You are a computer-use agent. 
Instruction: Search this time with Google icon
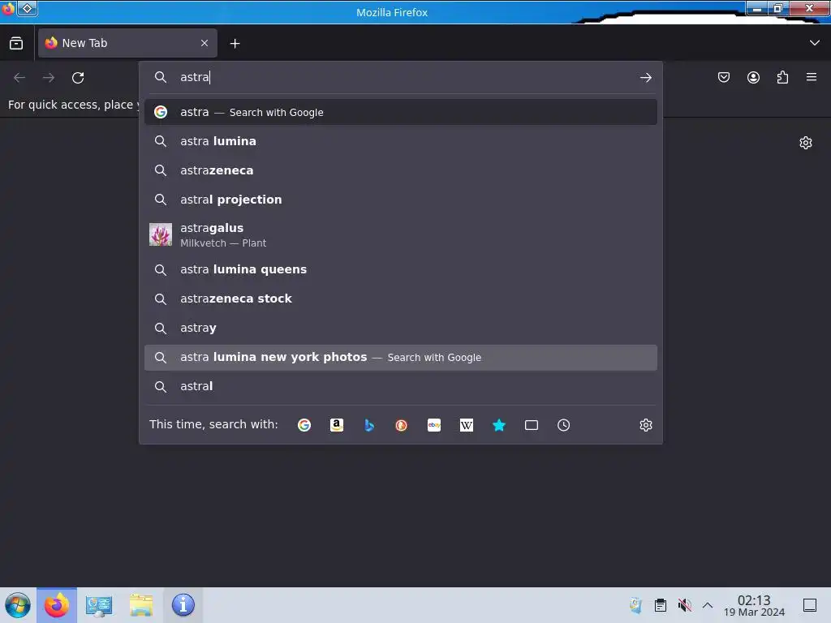304,425
